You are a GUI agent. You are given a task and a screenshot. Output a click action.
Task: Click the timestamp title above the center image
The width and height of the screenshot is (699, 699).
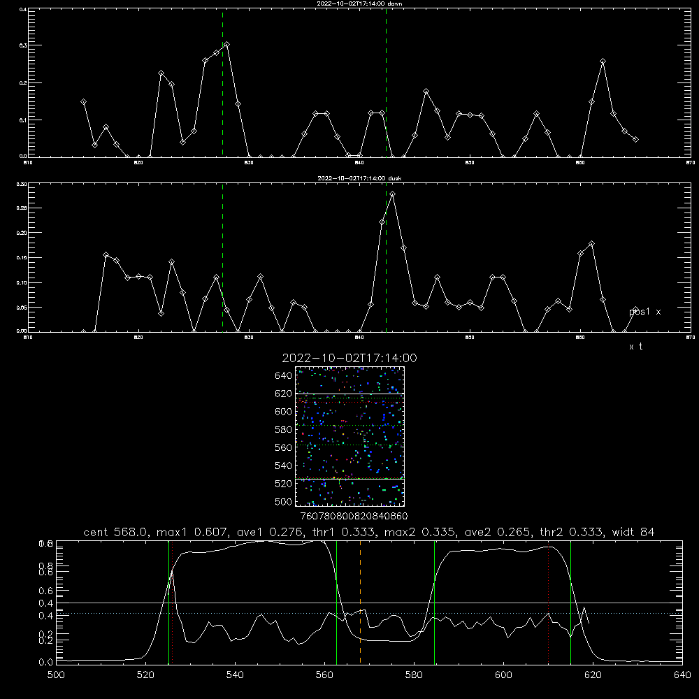click(x=349, y=358)
